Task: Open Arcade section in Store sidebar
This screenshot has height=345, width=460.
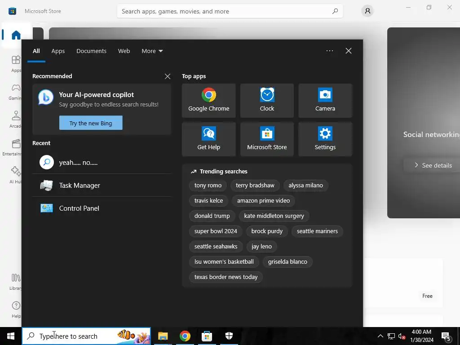Action: coord(16,119)
